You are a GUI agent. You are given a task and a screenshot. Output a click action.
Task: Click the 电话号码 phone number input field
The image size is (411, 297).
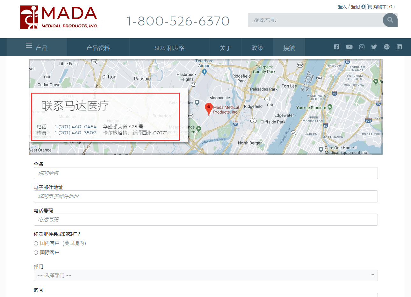coord(205,220)
